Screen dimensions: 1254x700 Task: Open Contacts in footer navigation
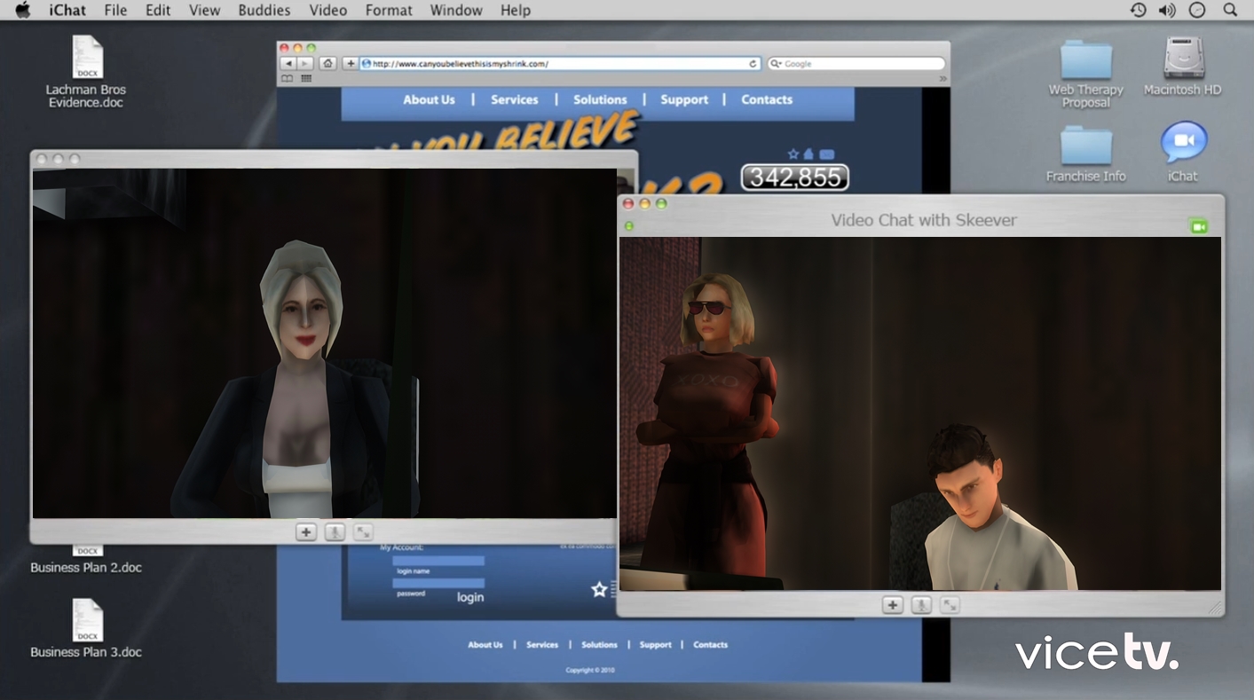pos(710,645)
